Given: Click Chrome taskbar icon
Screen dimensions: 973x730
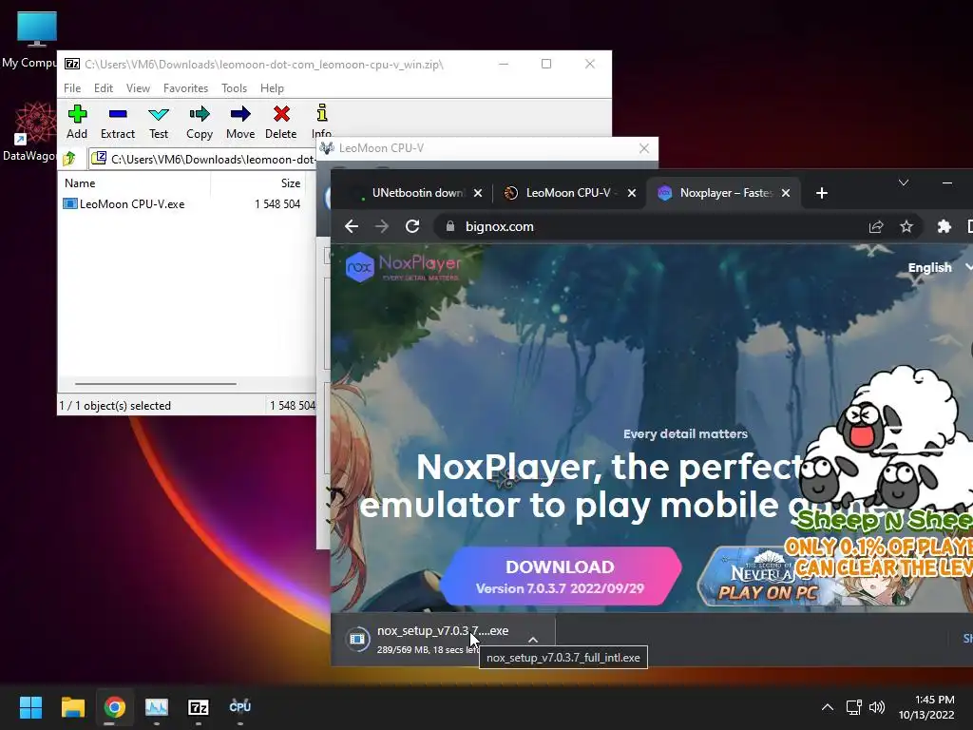Looking at the screenshot, I should pyautogui.click(x=114, y=707).
